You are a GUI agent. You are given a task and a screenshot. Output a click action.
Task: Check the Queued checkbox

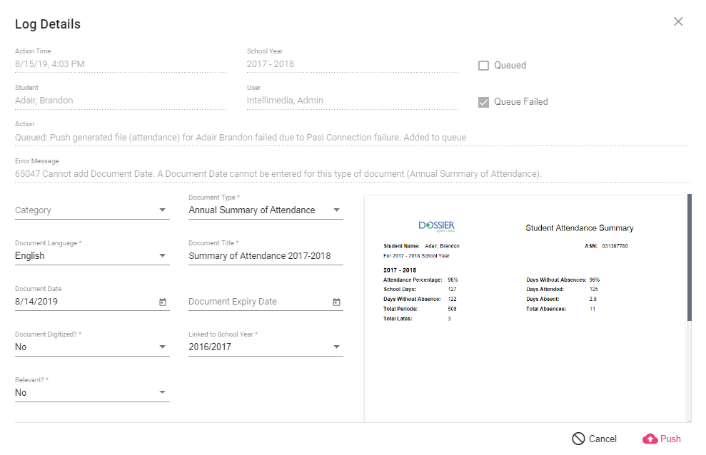click(x=483, y=66)
